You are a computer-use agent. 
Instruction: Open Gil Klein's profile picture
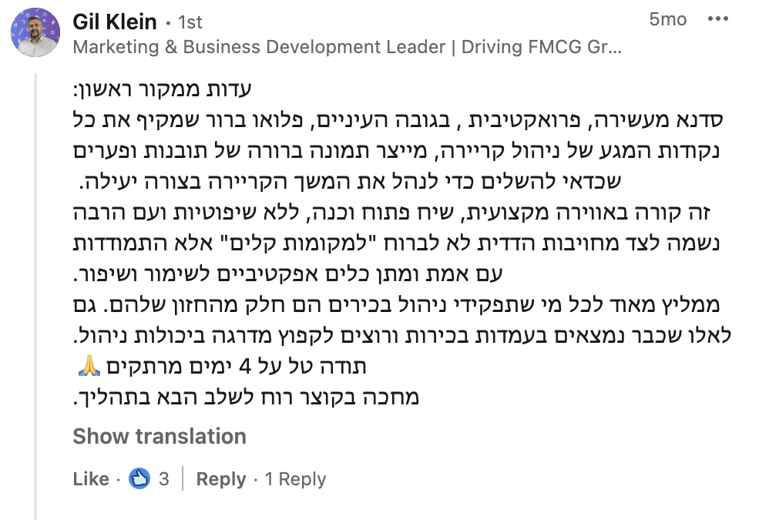point(35,33)
